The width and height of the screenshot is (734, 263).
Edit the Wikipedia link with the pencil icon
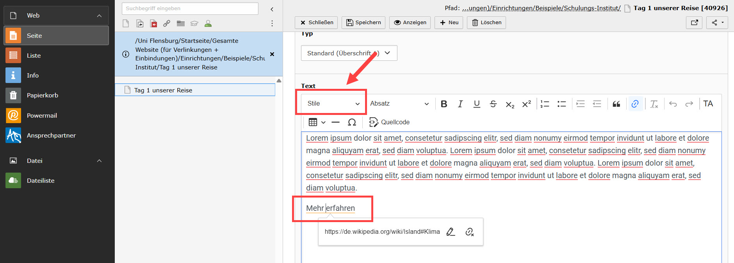point(451,232)
